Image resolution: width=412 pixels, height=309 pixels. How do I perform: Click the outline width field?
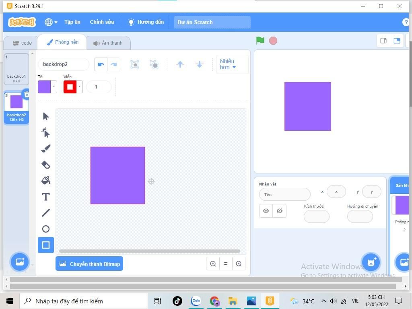tap(99, 87)
